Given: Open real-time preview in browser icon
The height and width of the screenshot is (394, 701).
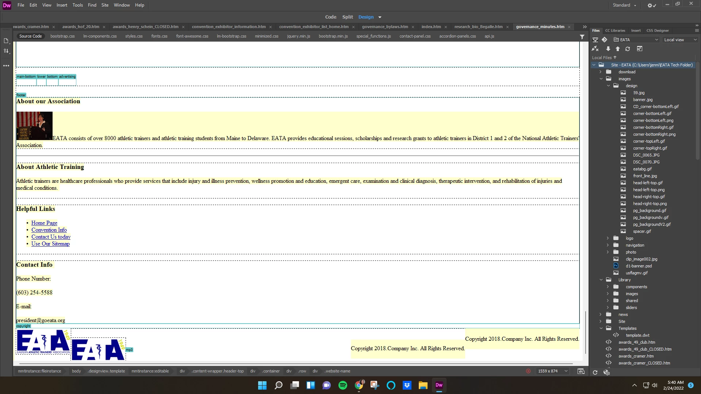Looking at the screenshot, I should tap(581, 371).
